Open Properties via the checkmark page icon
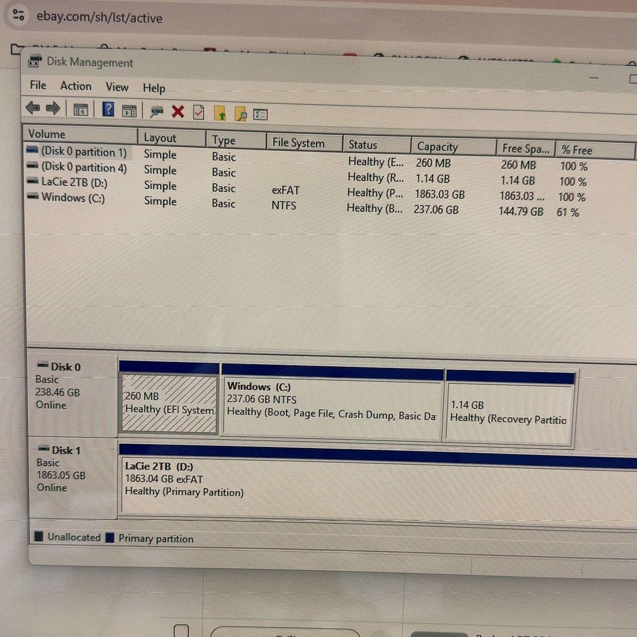Viewport: 637px width, 637px height. coord(199,112)
